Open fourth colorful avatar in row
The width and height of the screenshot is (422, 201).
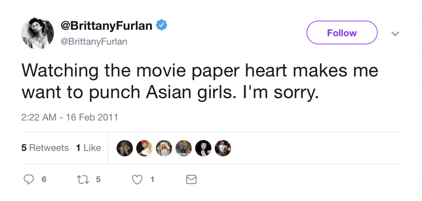[183, 148]
